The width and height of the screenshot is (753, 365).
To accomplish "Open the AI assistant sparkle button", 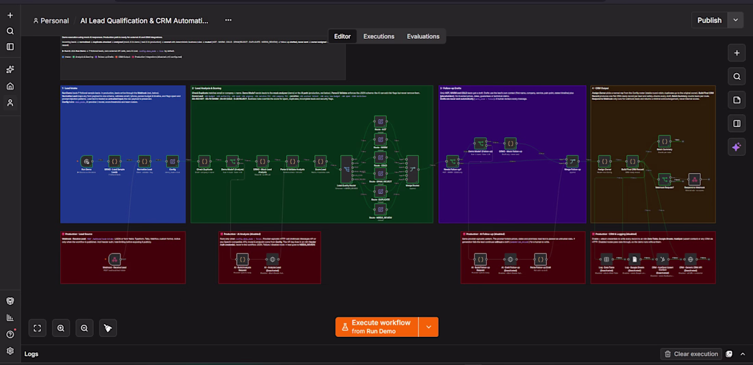I will [737, 147].
